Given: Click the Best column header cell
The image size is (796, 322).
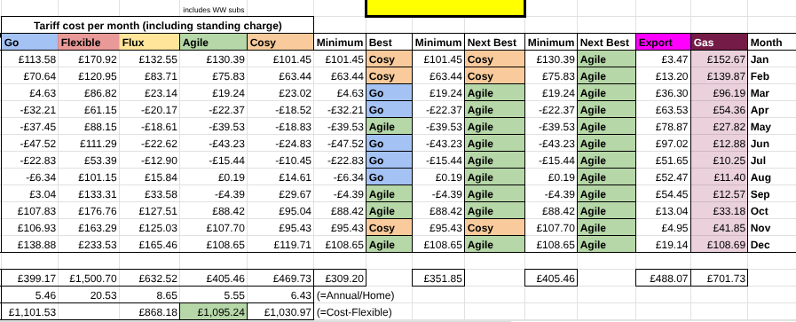Looking at the screenshot, I should [389, 43].
